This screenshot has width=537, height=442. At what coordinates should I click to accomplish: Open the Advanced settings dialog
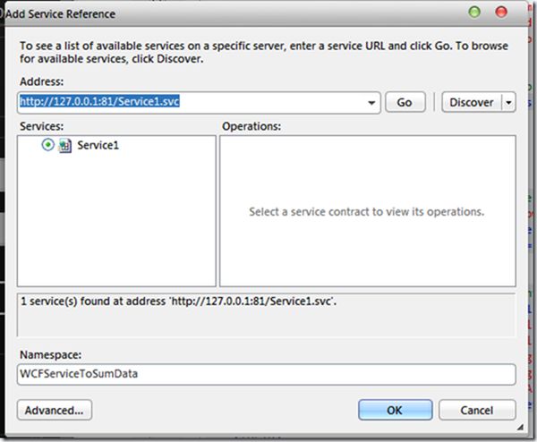(54, 410)
